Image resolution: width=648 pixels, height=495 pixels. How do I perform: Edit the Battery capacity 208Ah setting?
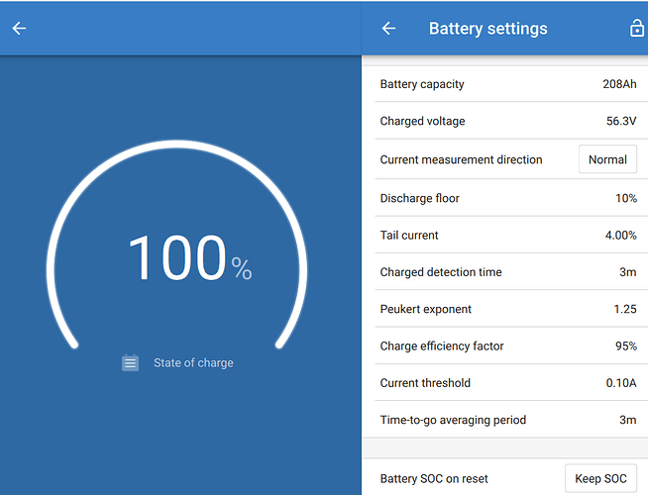pos(507,84)
